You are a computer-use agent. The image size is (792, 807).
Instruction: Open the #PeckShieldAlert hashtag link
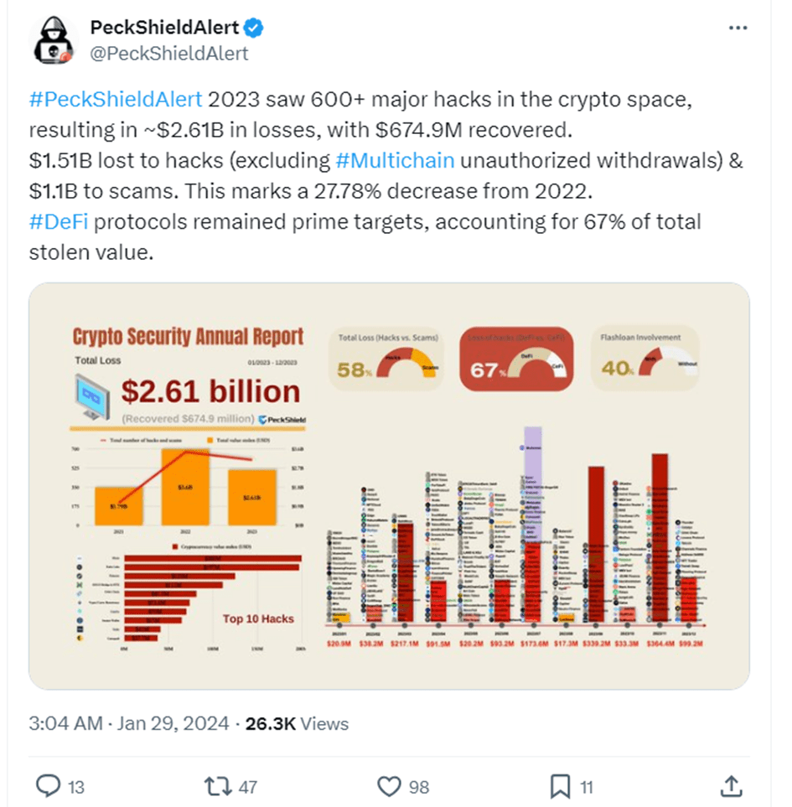(116, 99)
